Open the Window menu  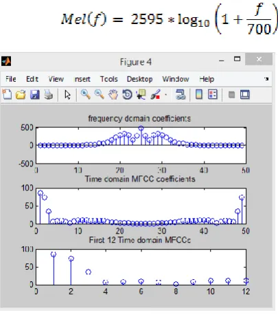[x=176, y=79]
